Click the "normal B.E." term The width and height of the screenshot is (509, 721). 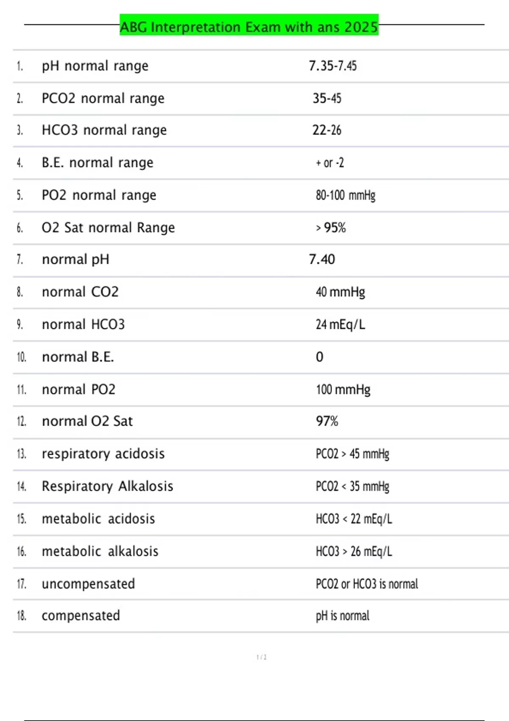point(78,357)
